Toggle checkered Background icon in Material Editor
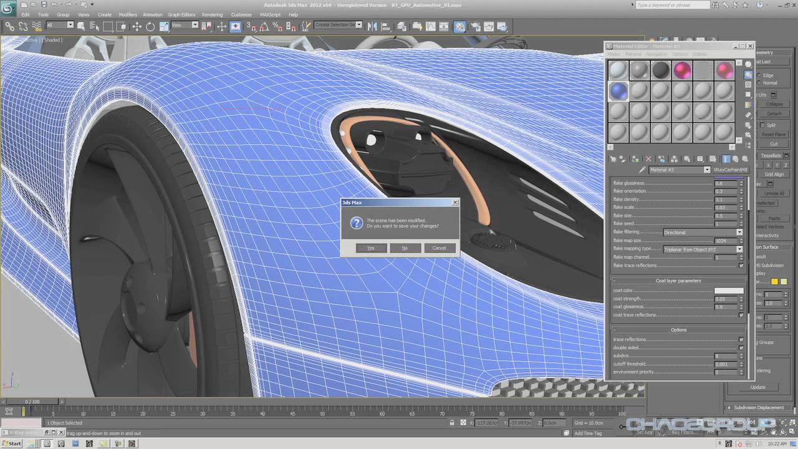 pyautogui.click(x=748, y=84)
